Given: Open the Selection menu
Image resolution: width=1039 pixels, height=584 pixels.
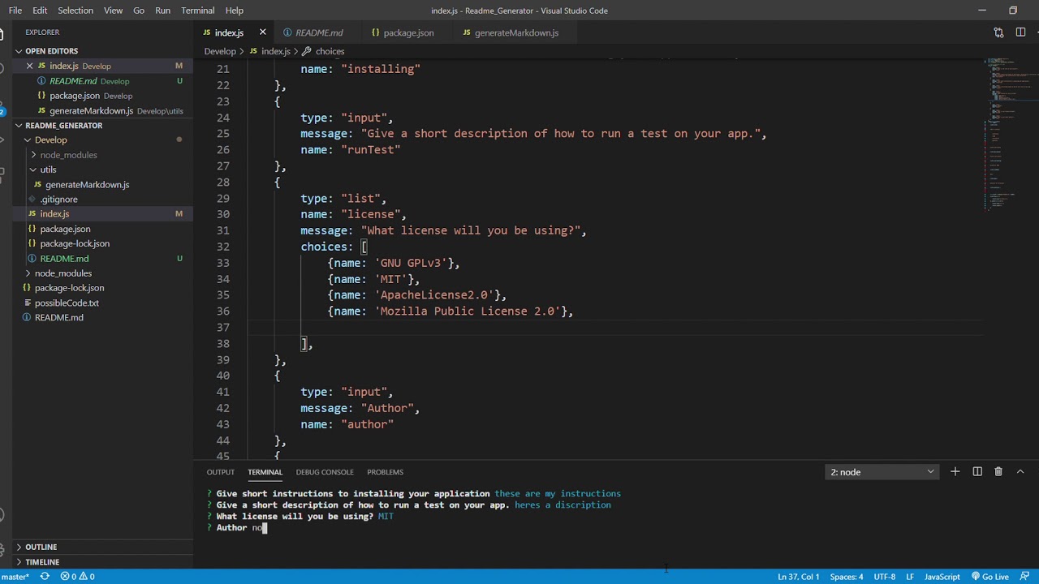Looking at the screenshot, I should (x=75, y=11).
